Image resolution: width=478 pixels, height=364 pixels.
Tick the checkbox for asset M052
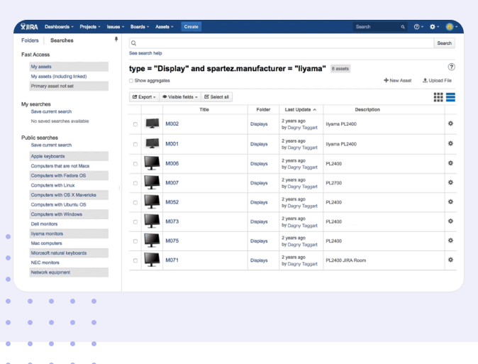(135, 202)
